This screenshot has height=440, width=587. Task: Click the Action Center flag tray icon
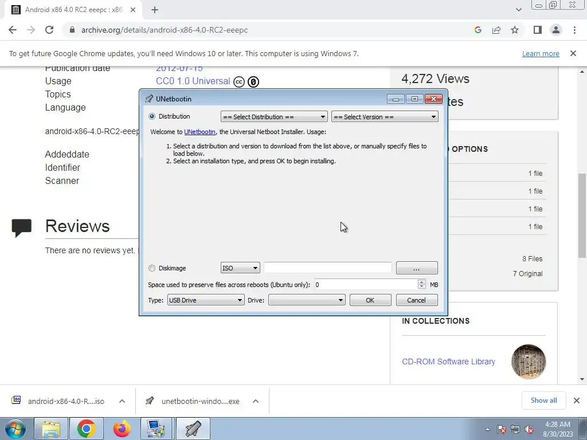pyautogui.click(x=502, y=429)
